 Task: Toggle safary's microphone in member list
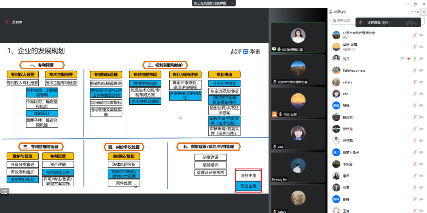coord(415,82)
